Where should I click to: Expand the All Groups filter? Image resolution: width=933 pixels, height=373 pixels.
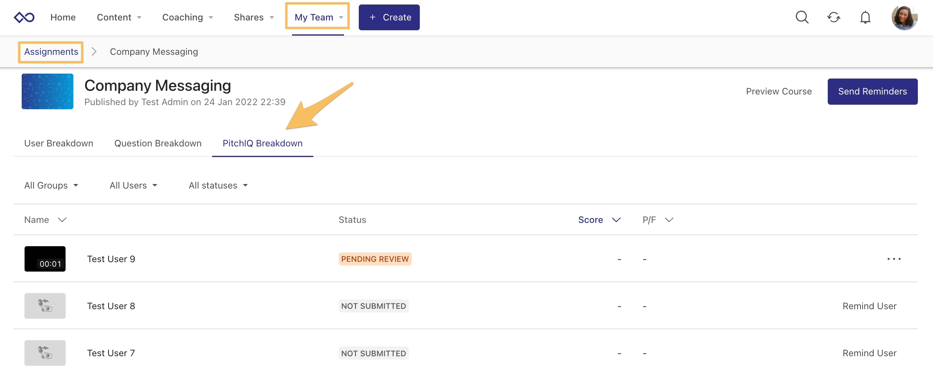pos(51,186)
